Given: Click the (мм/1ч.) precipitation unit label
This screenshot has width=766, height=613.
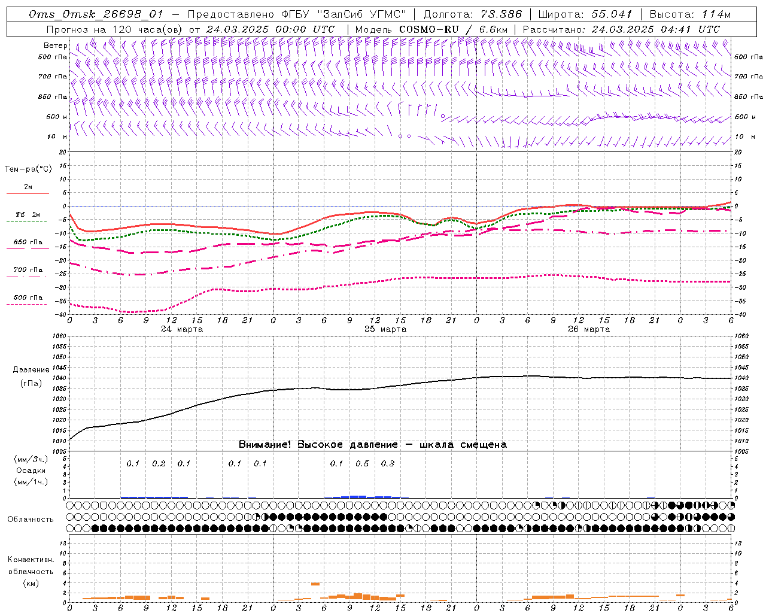Looking at the screenshot, I should click(31, 482).
